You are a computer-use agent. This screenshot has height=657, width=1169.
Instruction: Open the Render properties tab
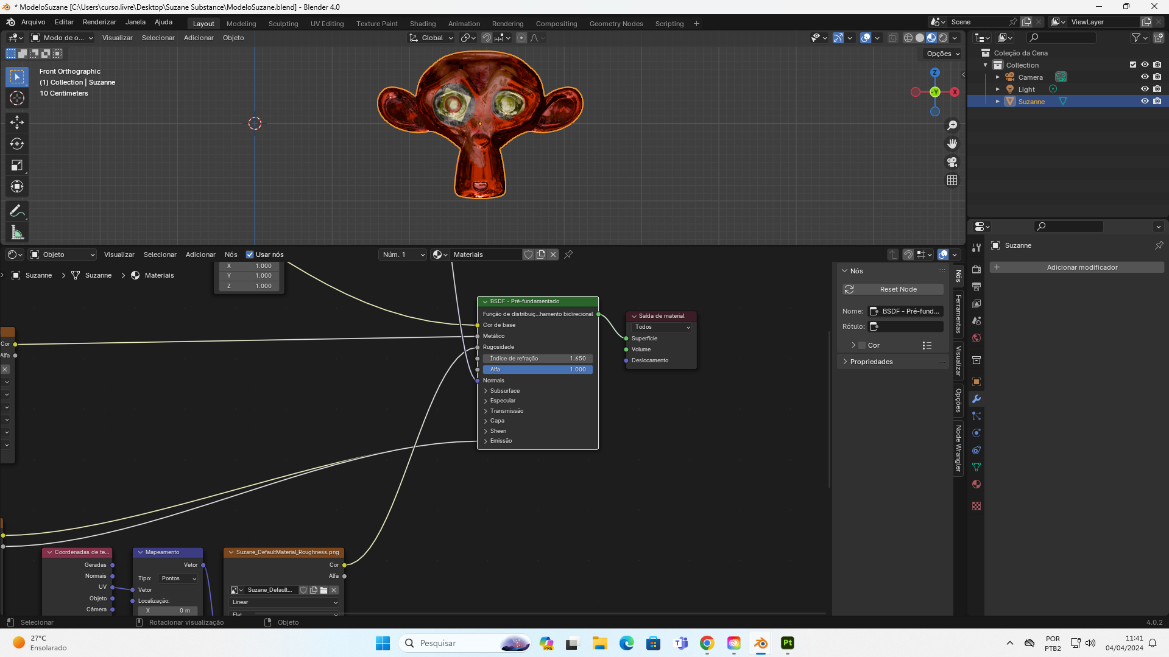coord(977,269)
